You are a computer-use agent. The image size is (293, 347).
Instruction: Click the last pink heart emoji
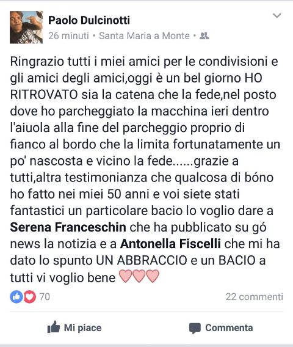click(153, 276)
